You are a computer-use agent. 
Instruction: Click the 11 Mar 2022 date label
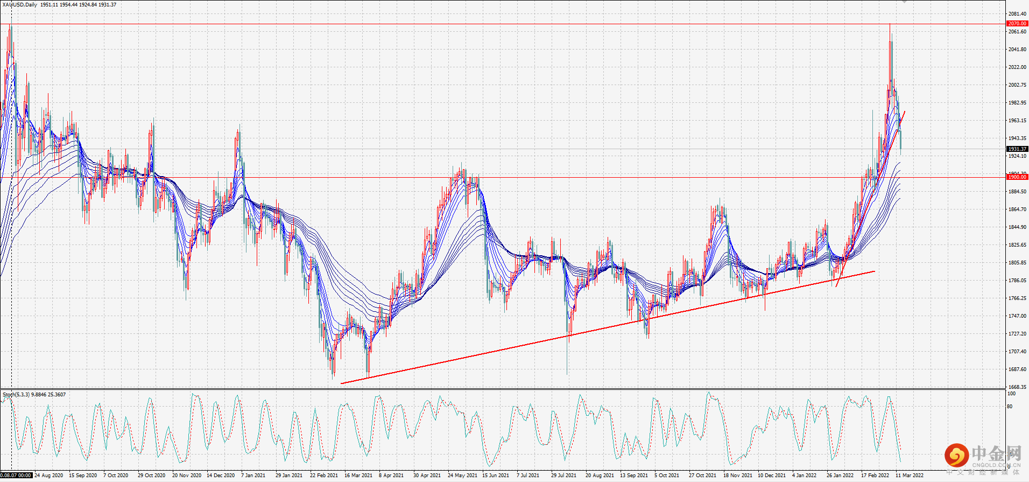tap(910, 476)
